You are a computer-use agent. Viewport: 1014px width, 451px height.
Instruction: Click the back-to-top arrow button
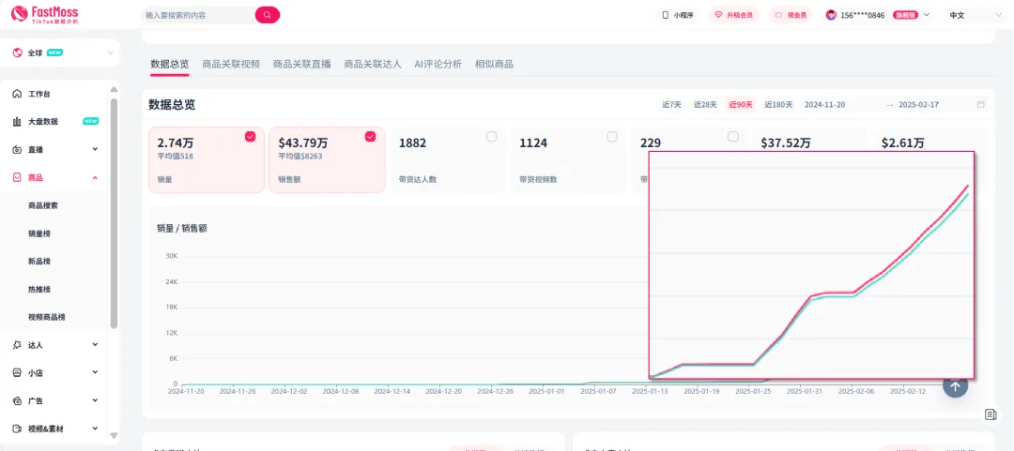[x=955, y=385]
